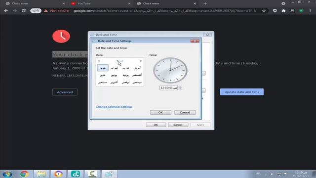Click OK in the Date and Time window
The image size is (316, 178).
click(x=156, y=125)
